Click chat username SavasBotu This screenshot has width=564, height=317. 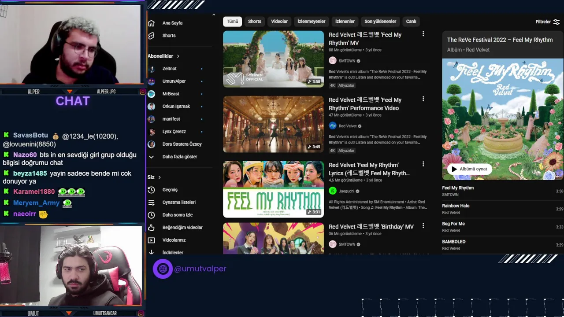coord(30,136)
